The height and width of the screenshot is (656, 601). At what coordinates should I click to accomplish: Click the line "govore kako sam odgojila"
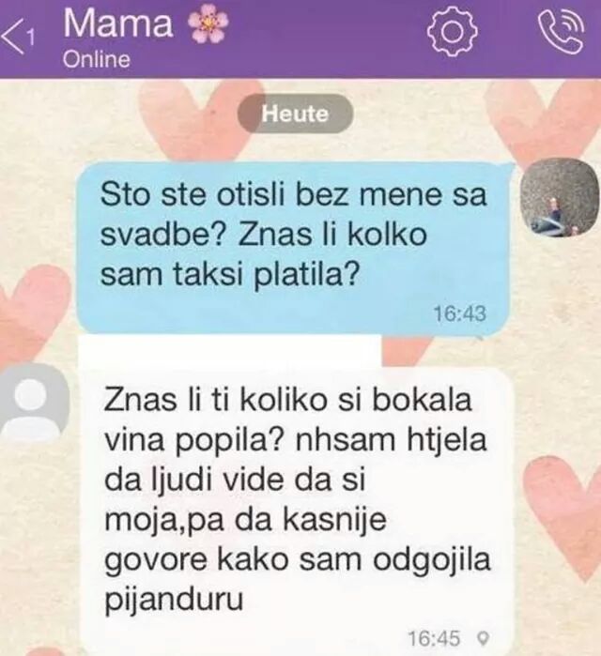[297, 560]
